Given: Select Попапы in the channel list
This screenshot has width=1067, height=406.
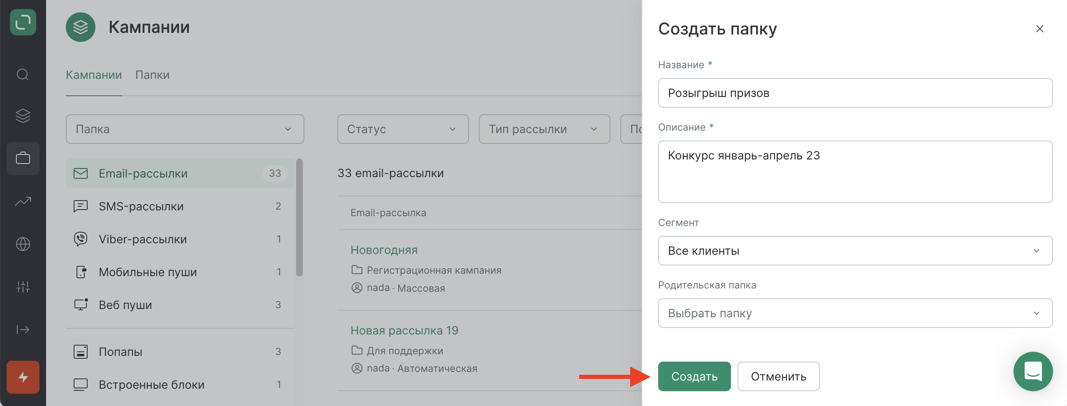Looking at the screenshot, I should pyautogui.click(x=180, y=352).
